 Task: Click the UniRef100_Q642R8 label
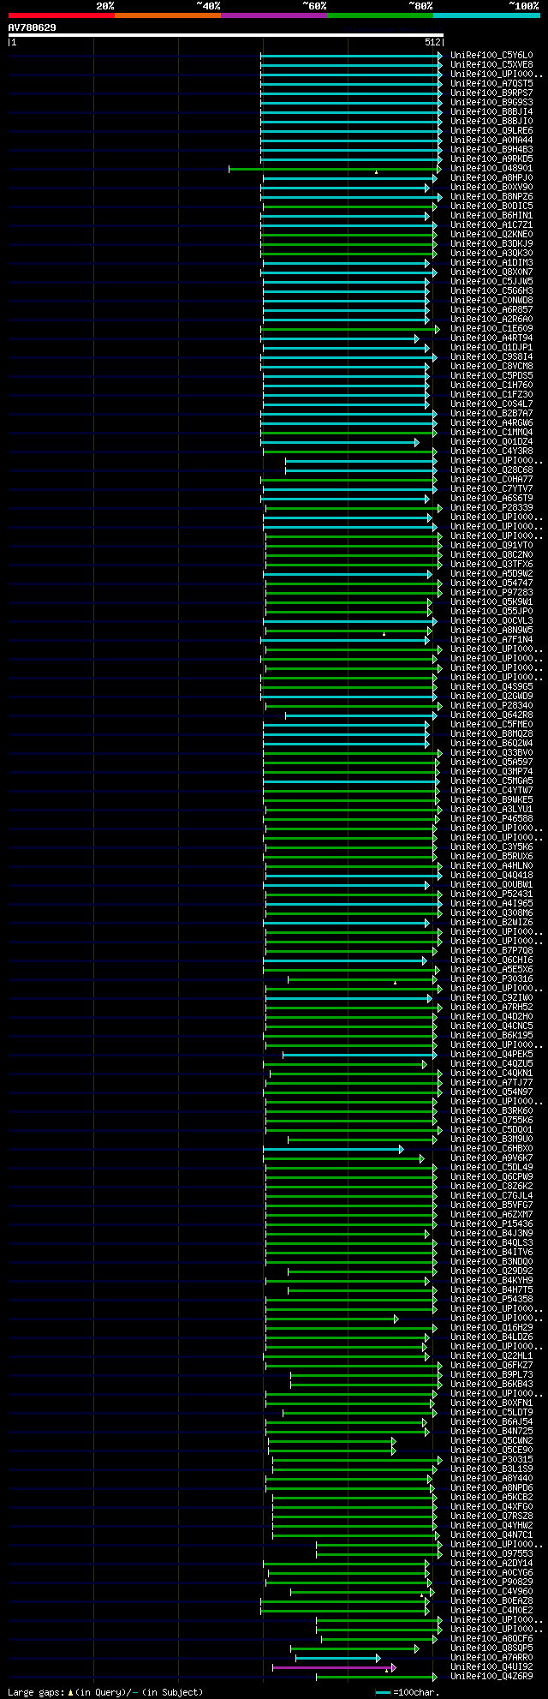point(491,715)
